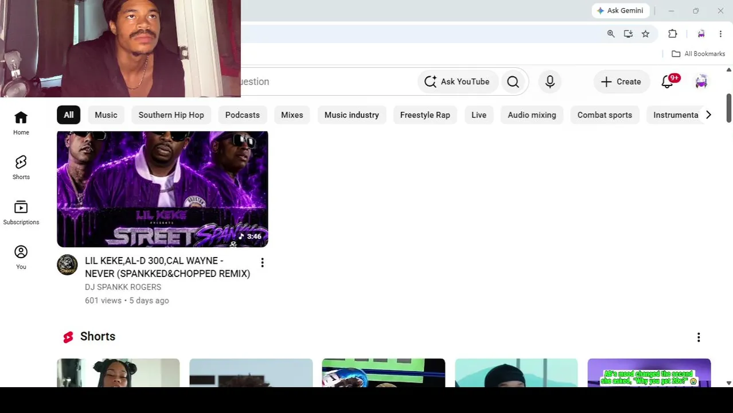The height and width of the screenshot is (413, 733).
Task: Open the purple Shorts thumbnail with green caption
Action: (x=649, y=373)
